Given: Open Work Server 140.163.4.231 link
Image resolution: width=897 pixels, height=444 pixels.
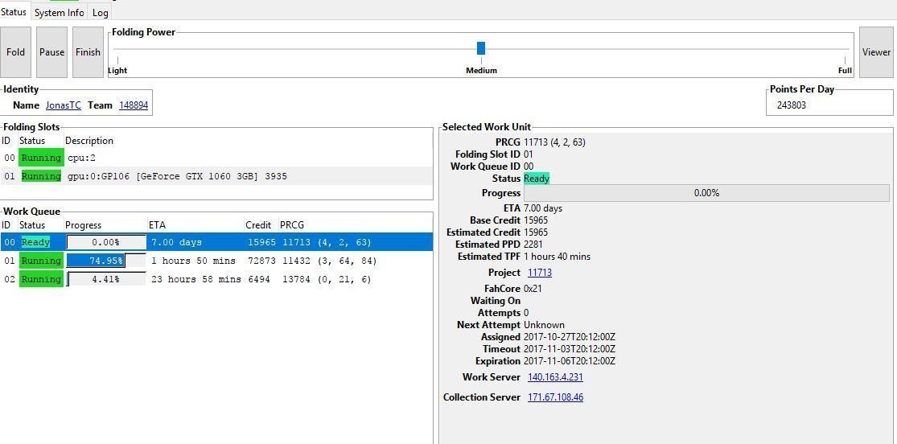Looking at the screenshot, I should coord(555,377).
